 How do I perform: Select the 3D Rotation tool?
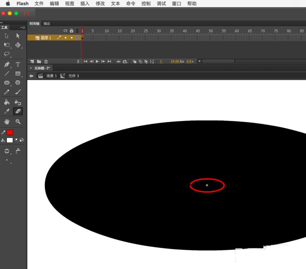18,45
